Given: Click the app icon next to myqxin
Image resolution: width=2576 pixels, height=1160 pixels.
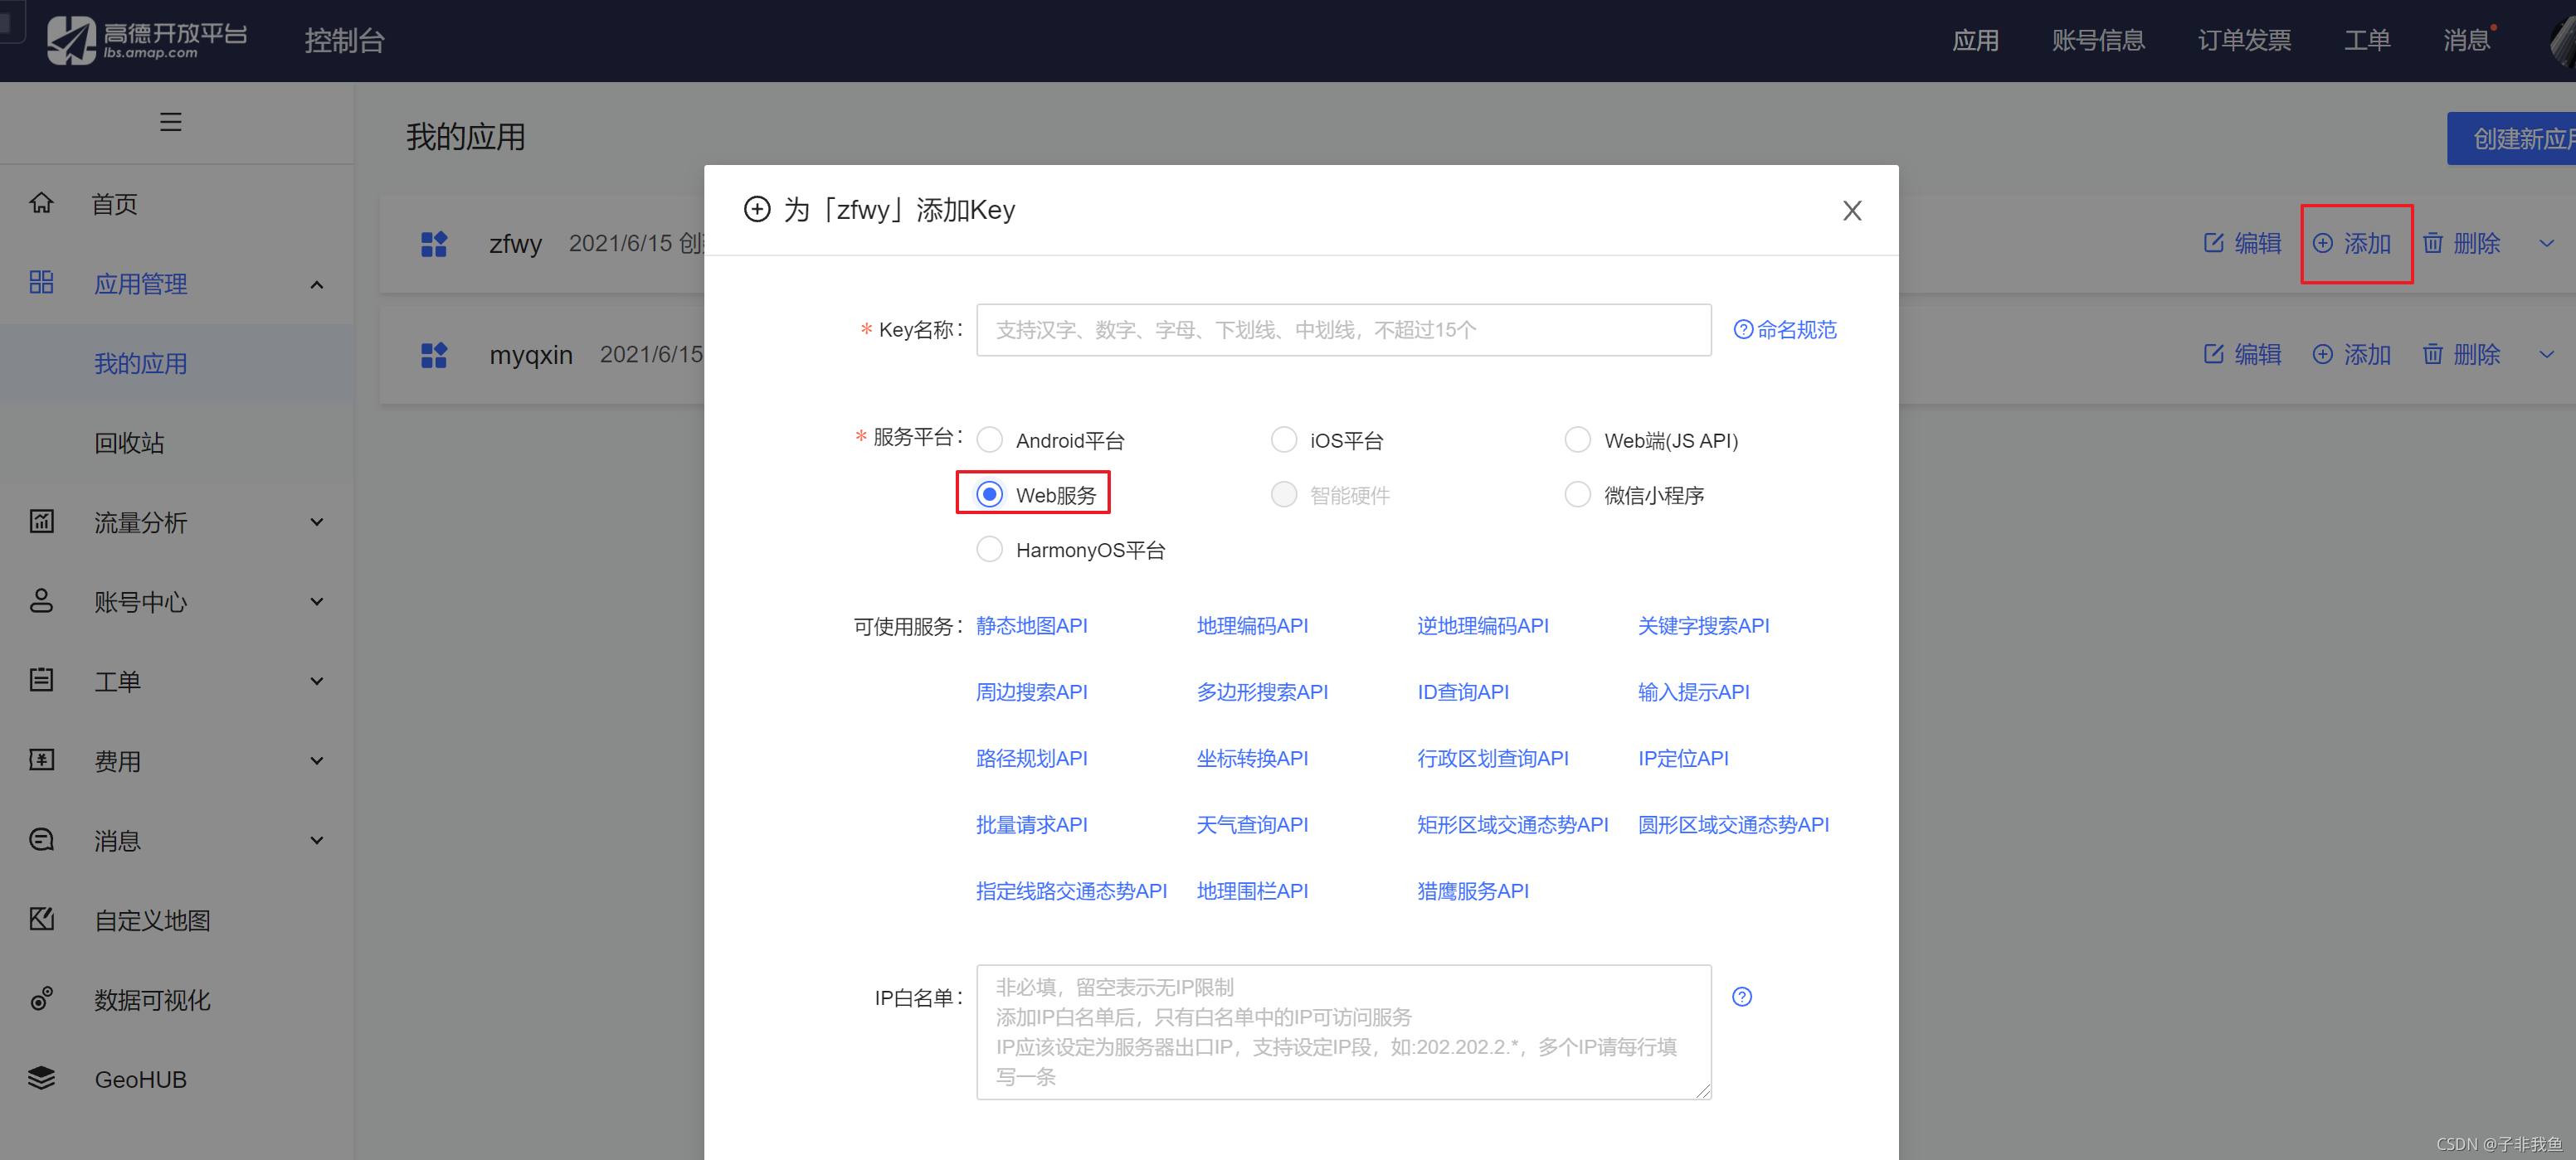Looking at the screenshot, I should 434,355.
